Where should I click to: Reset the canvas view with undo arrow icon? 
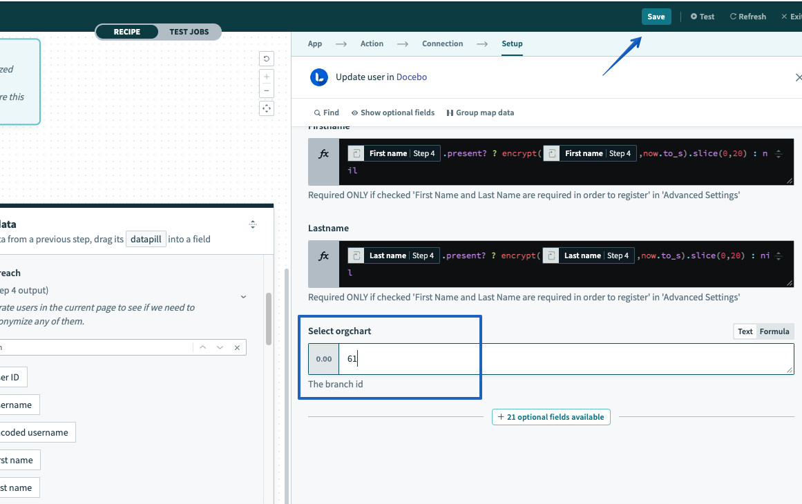(x=266, y=59)
